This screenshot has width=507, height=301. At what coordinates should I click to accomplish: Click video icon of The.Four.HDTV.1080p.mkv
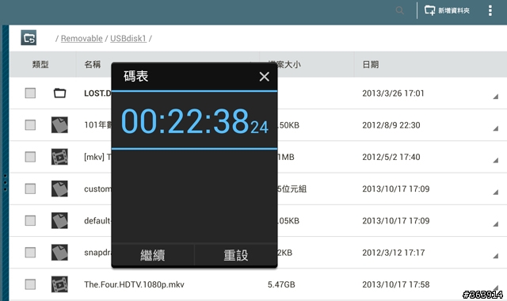point(59,284)
